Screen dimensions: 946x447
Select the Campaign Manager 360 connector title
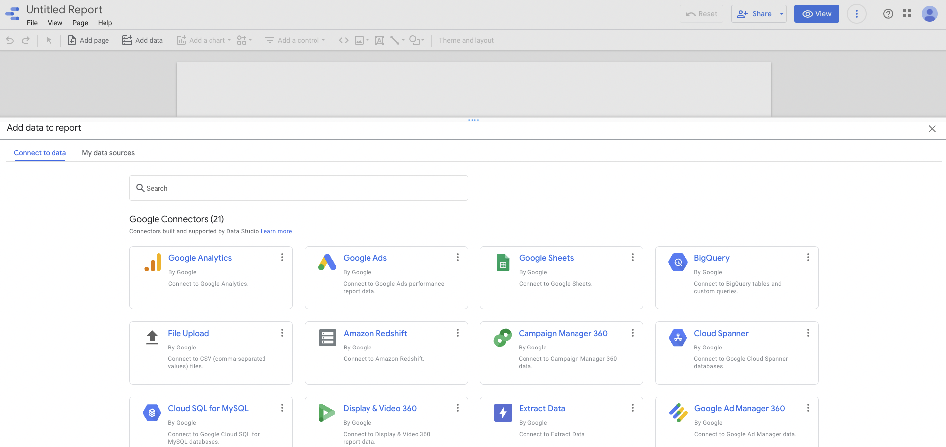click(x=563, y=333)
